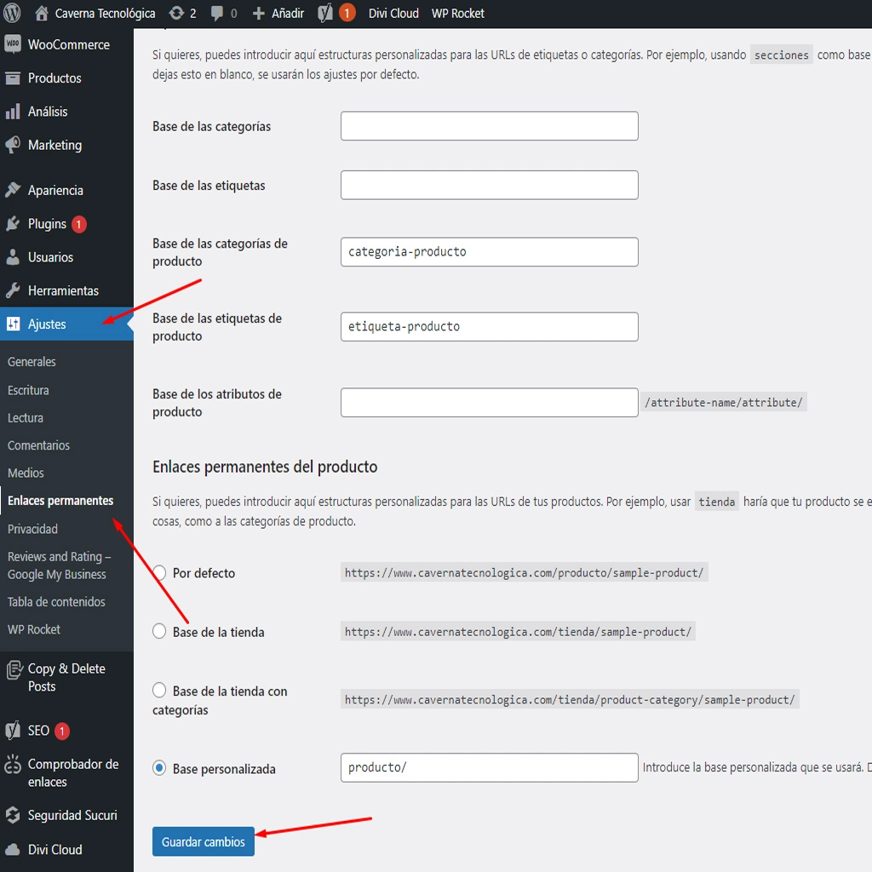Click the secciones code example
This screenshot has height=872, width=872.
(x=782, y=54)
